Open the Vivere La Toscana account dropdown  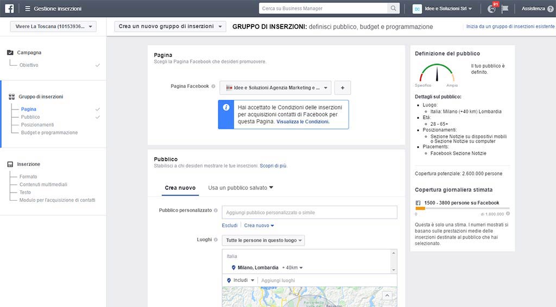(x=53, y=27)
